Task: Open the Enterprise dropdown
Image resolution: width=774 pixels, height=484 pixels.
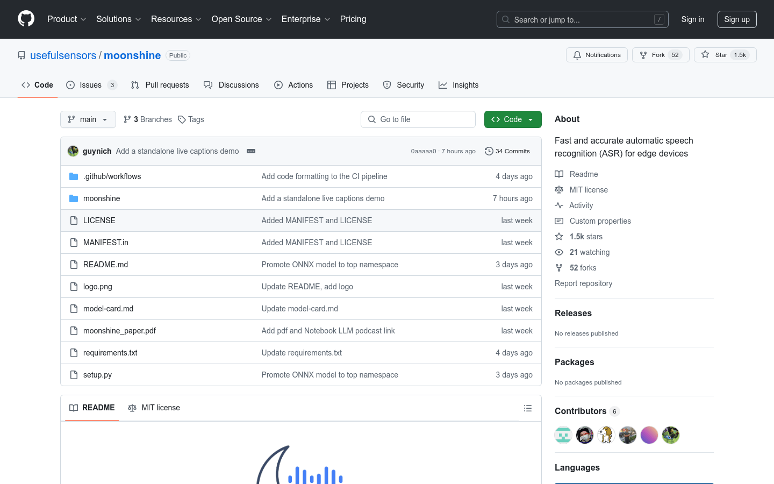Action: click(306, 19)
